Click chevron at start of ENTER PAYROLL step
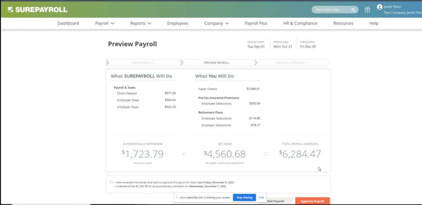 click(x=108, y=63)
